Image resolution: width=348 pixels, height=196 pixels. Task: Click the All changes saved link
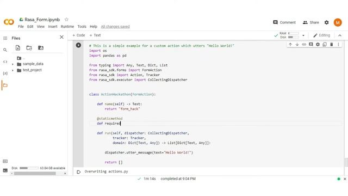click(115, 27)
